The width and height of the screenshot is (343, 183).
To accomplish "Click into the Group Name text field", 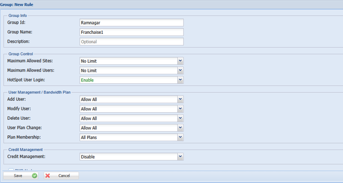I will click(x=131, y=32).
